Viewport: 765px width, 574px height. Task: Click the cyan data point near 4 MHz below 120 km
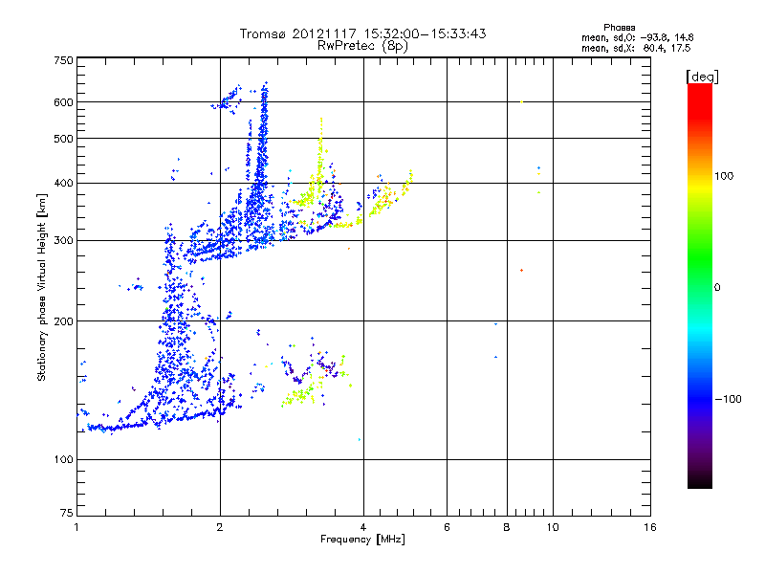coord(360,440)
